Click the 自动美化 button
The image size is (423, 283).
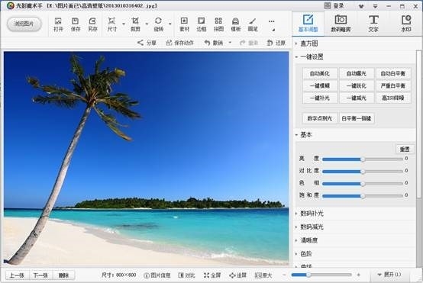[x=320, y=73]
